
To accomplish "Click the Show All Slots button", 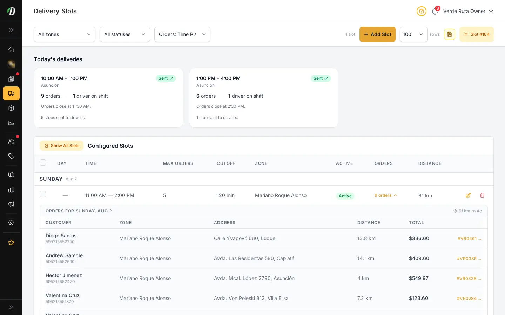I will click(x=61, y=146).
